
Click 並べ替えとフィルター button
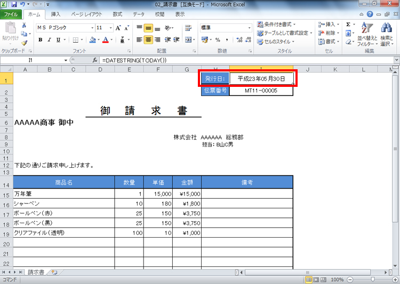(x=367, y=34)
